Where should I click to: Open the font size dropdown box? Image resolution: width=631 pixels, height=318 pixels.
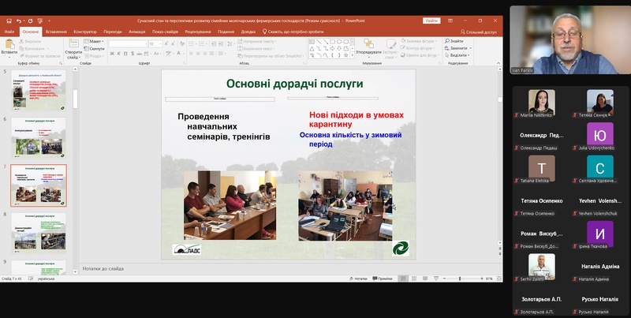(x=157, y=43)
